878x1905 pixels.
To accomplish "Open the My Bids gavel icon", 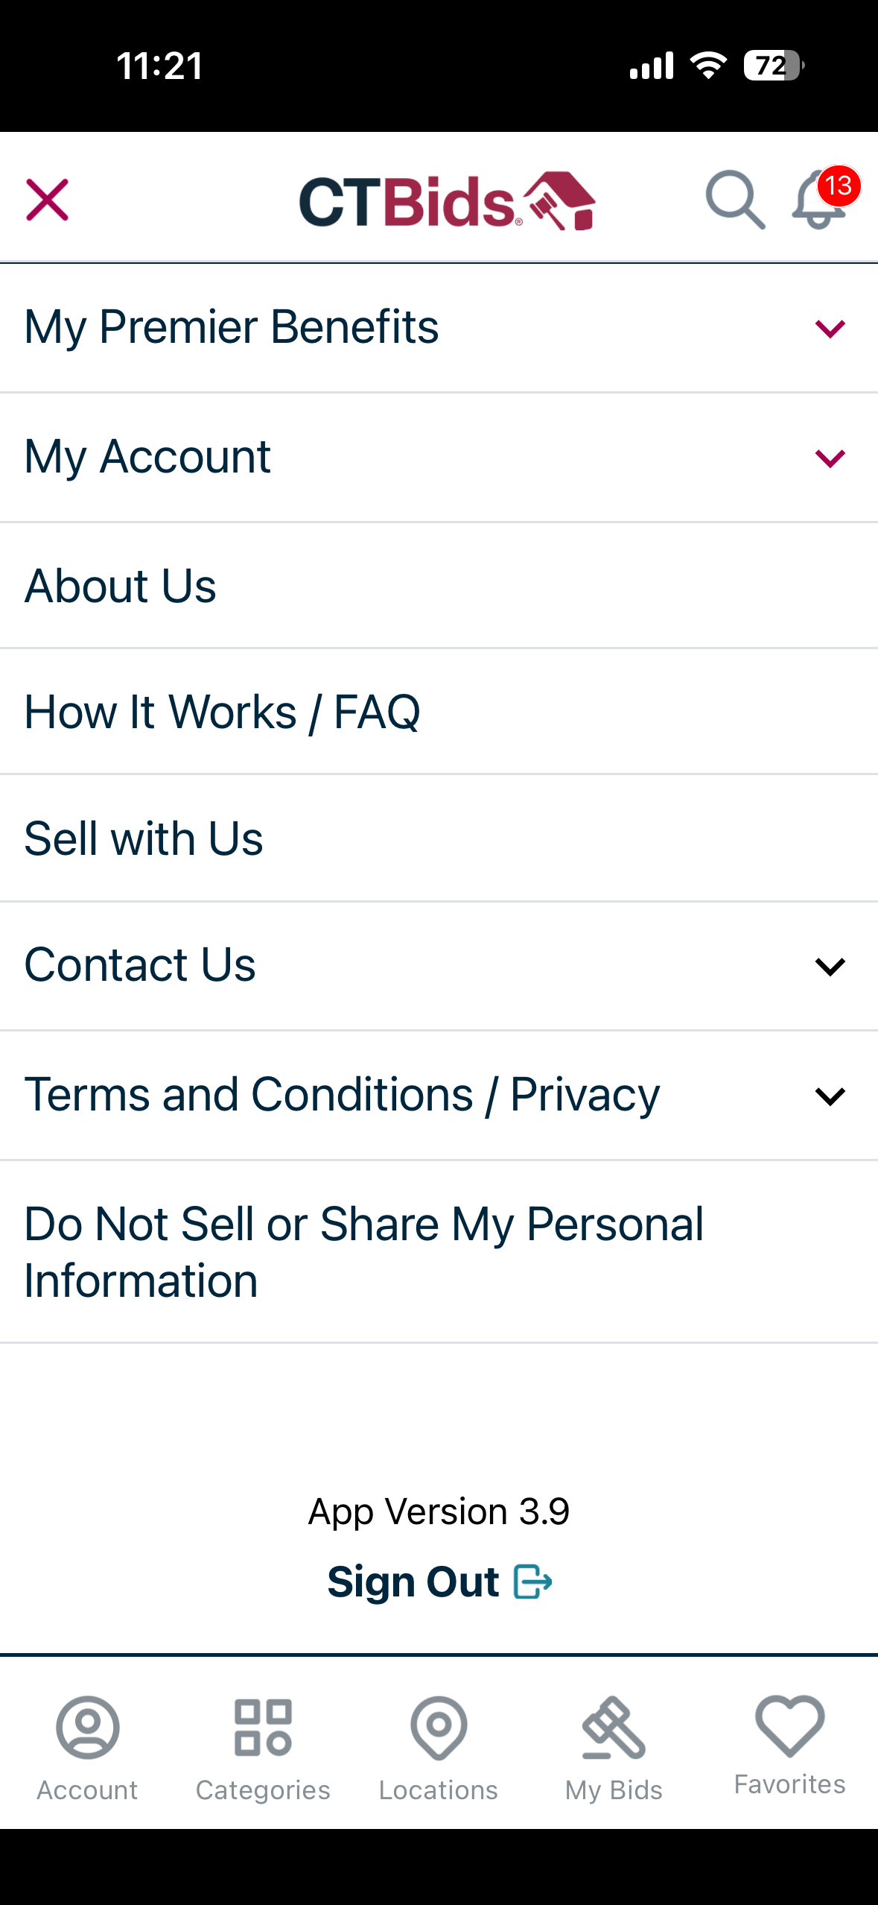I will tap(614, 1728).
